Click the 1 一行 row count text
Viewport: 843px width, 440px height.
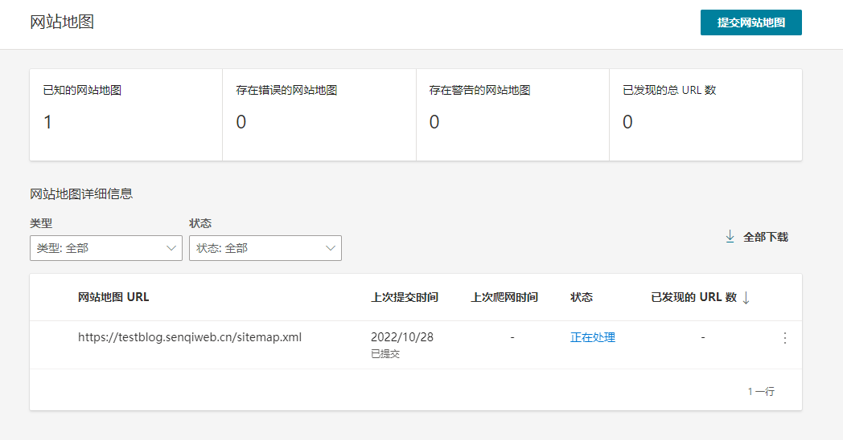(761, 392)
